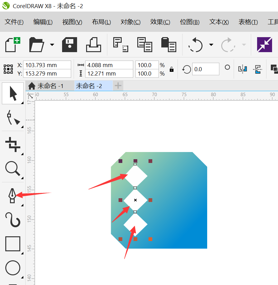Click the Open folder icon

[x=37, y=45]
